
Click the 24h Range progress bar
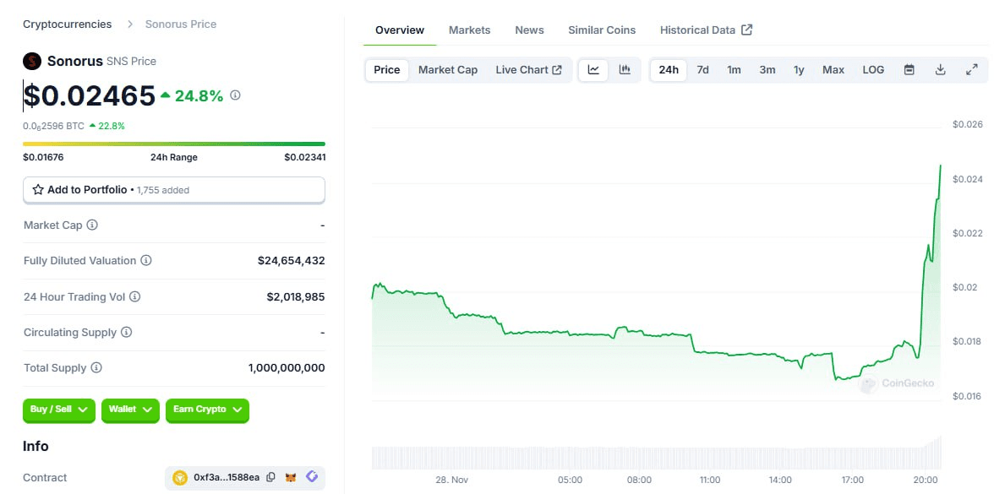[x=174, y=144]
